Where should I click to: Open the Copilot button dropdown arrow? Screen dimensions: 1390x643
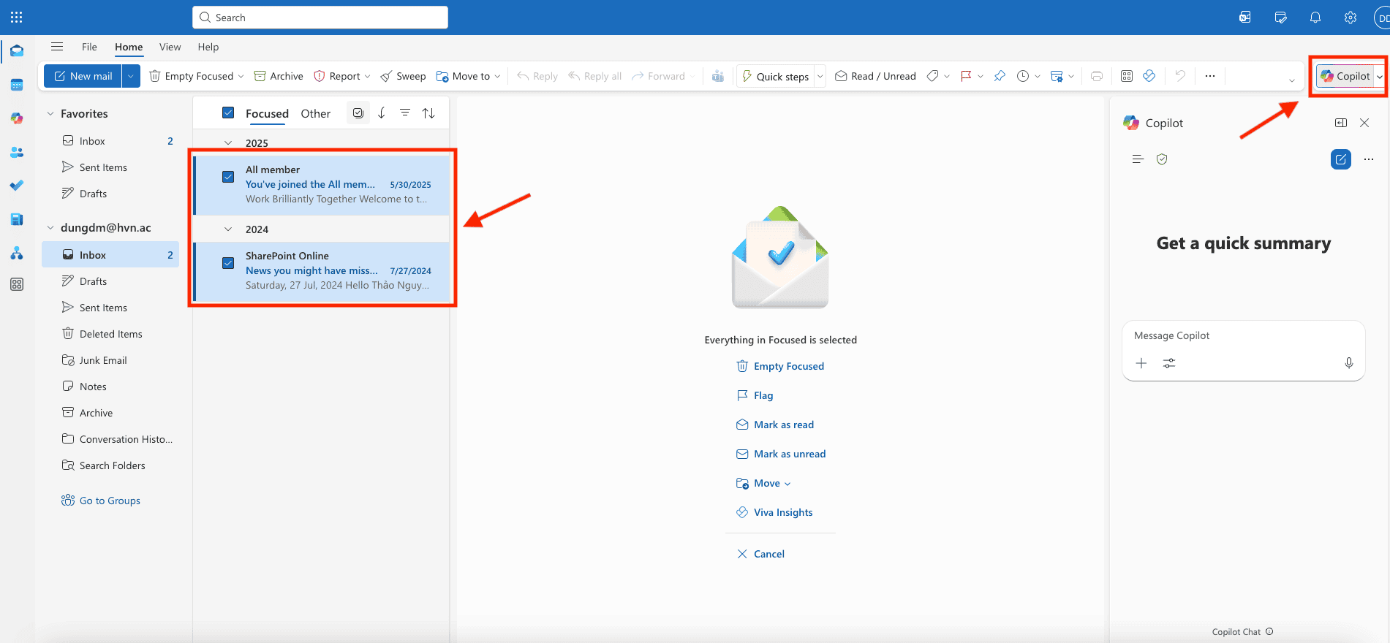[x=1380, y=76]
